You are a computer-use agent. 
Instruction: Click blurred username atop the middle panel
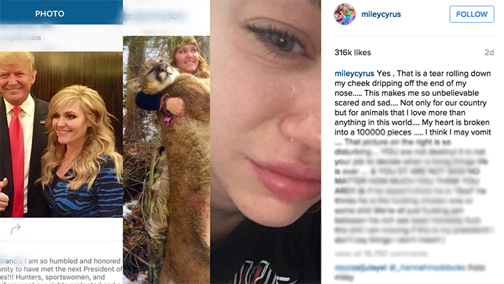tap(154, 16)
